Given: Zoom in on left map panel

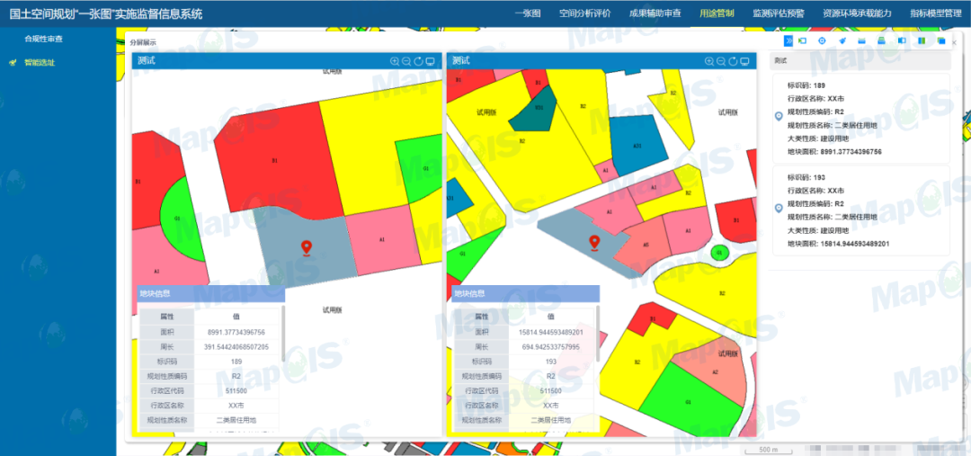Looking at the screenshot, I should click(x=395, y=61).
